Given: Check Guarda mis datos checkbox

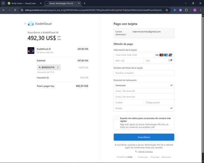Looking at the screenshot, I should coord(117,118).
